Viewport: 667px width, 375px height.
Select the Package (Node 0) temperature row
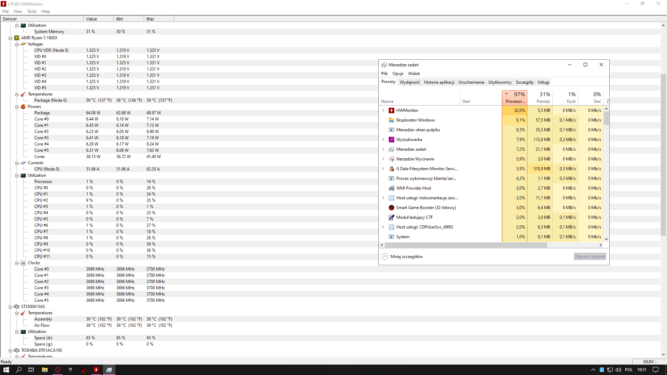(x=50, y=100)
